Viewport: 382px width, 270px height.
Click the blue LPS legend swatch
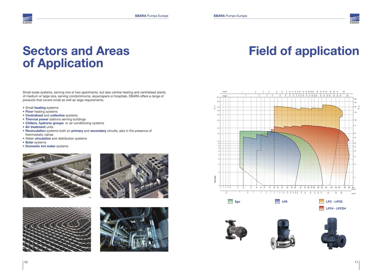point(277,202)
